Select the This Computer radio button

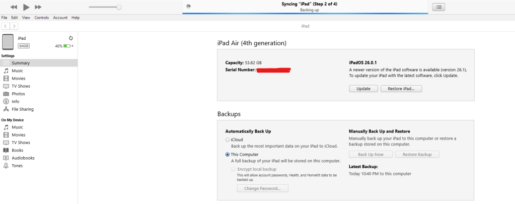click(x=228, y=154)
